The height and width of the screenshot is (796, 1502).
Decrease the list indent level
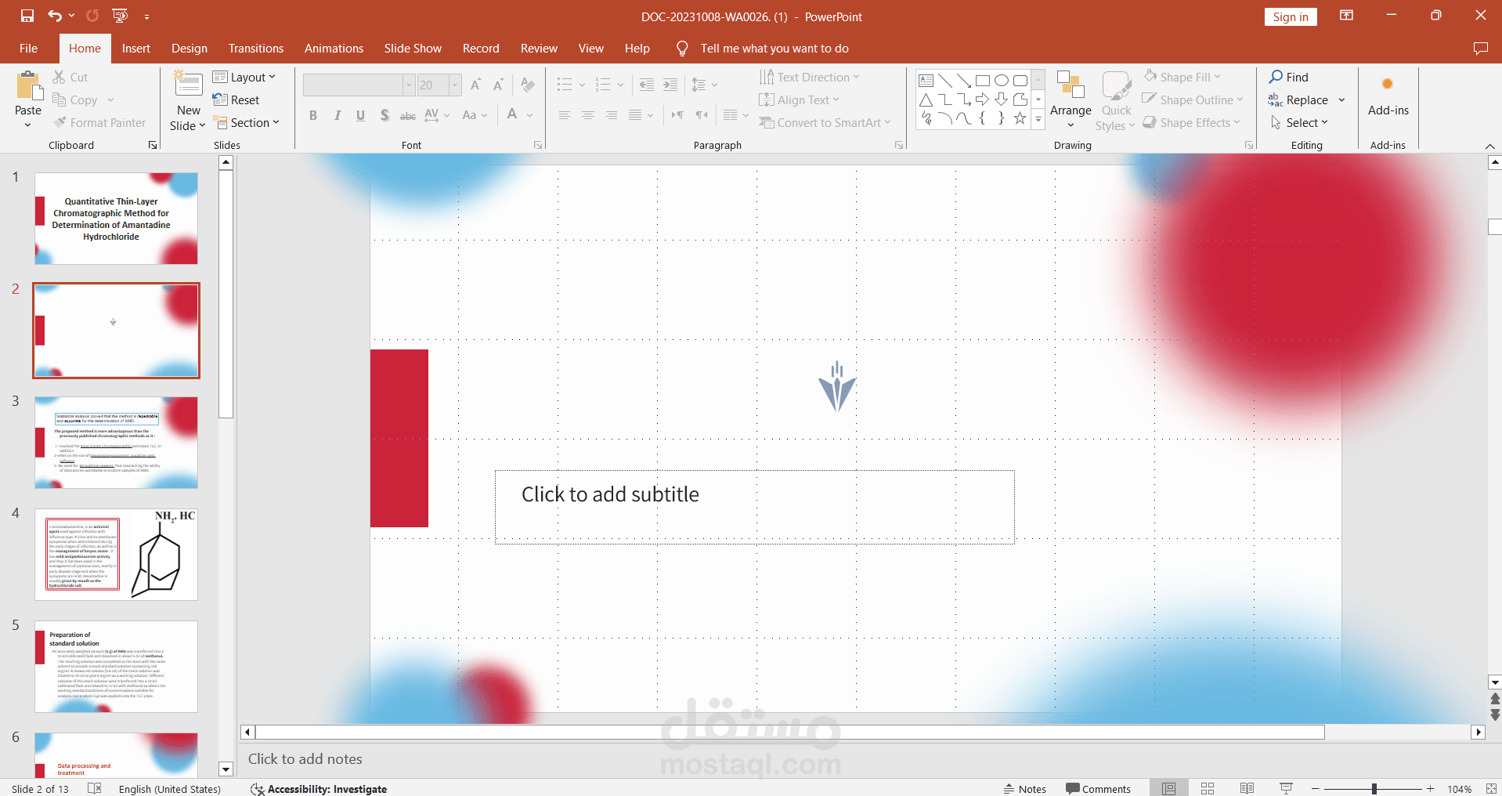[647, 85]
